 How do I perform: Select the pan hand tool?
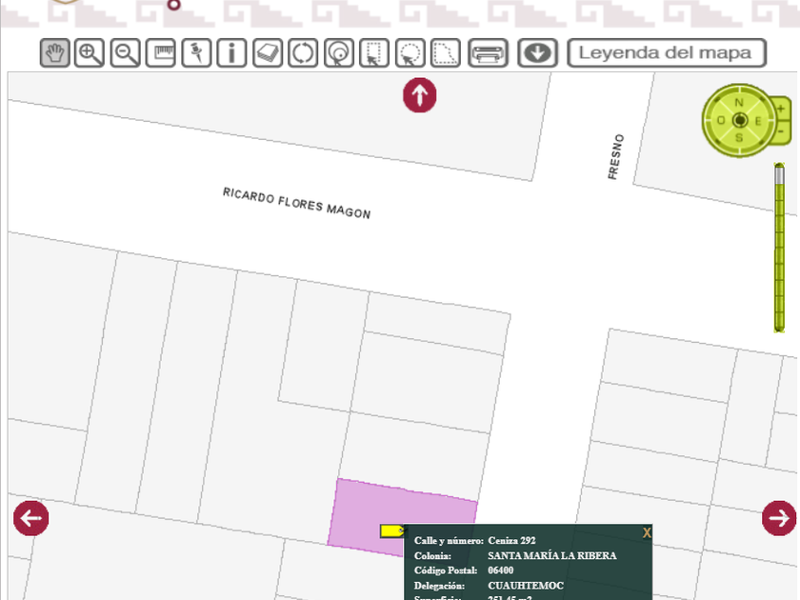click(x=54, y=53)
